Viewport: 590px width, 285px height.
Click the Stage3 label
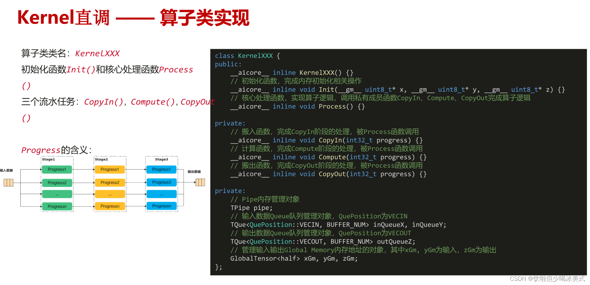pyautogui.click(x=161, y=159)
